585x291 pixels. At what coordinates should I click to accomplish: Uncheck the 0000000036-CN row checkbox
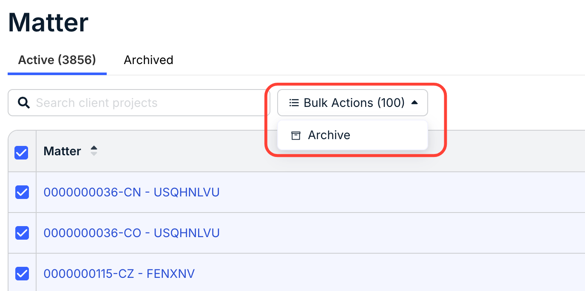pyautogui.click(x=22, y=192)
